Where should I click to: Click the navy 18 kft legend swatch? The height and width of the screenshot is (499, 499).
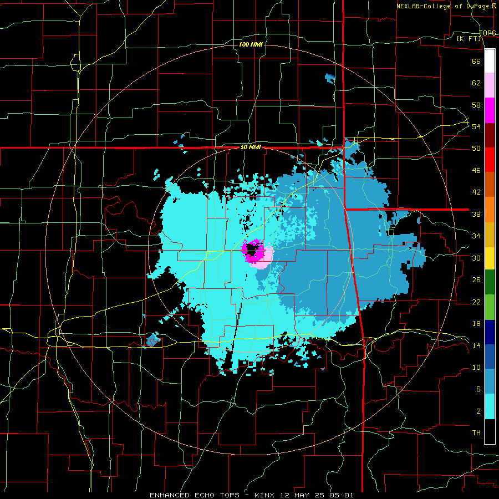pyautogui.click(x=490, y=332)
